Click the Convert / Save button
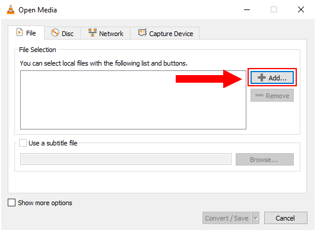The height and width of the screenshot is (230, 317). tap(227, 218)
